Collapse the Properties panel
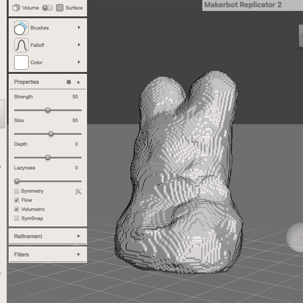303x303 pixels. [x=78, y=82]
